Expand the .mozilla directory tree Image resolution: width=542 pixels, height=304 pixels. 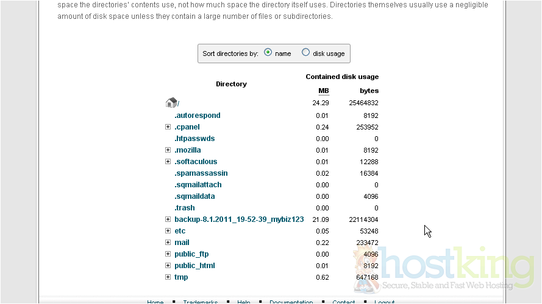168,150
